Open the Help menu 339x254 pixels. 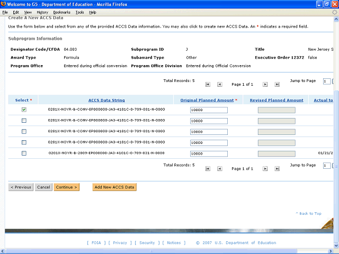93,13
